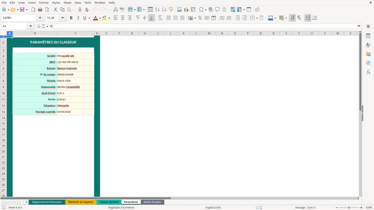Click the Cut scissors icon
Screen dimensions: 374x210
55,10
